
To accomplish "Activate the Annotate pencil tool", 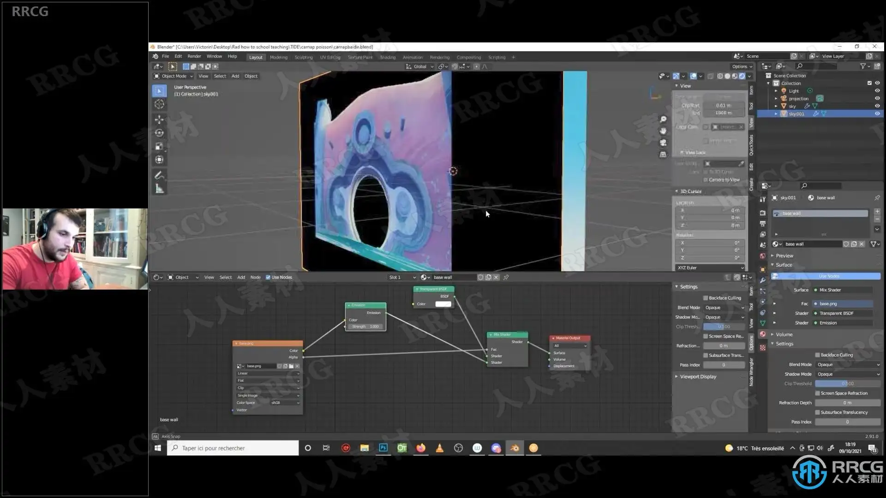I will 159,175.
